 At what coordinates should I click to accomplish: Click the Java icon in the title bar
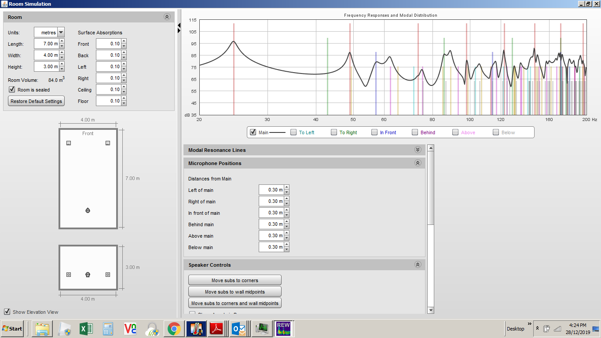4,4
